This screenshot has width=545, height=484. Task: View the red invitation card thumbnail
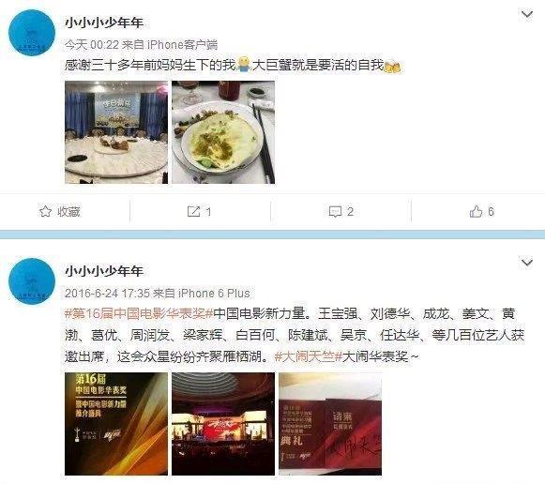tap(330, 424)
